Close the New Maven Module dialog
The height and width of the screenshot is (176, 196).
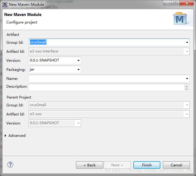pyautogui.click(x=187, y=3)
